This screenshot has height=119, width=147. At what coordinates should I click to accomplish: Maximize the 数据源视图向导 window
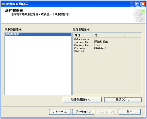(x=138, y=4)
